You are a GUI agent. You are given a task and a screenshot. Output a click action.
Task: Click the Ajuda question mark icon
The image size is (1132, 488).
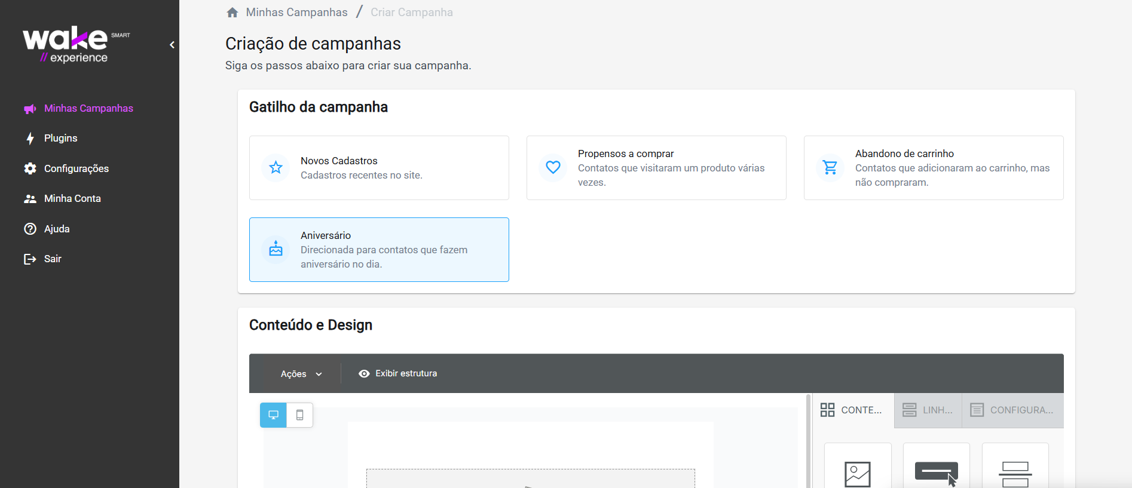(x=30, y=229)
